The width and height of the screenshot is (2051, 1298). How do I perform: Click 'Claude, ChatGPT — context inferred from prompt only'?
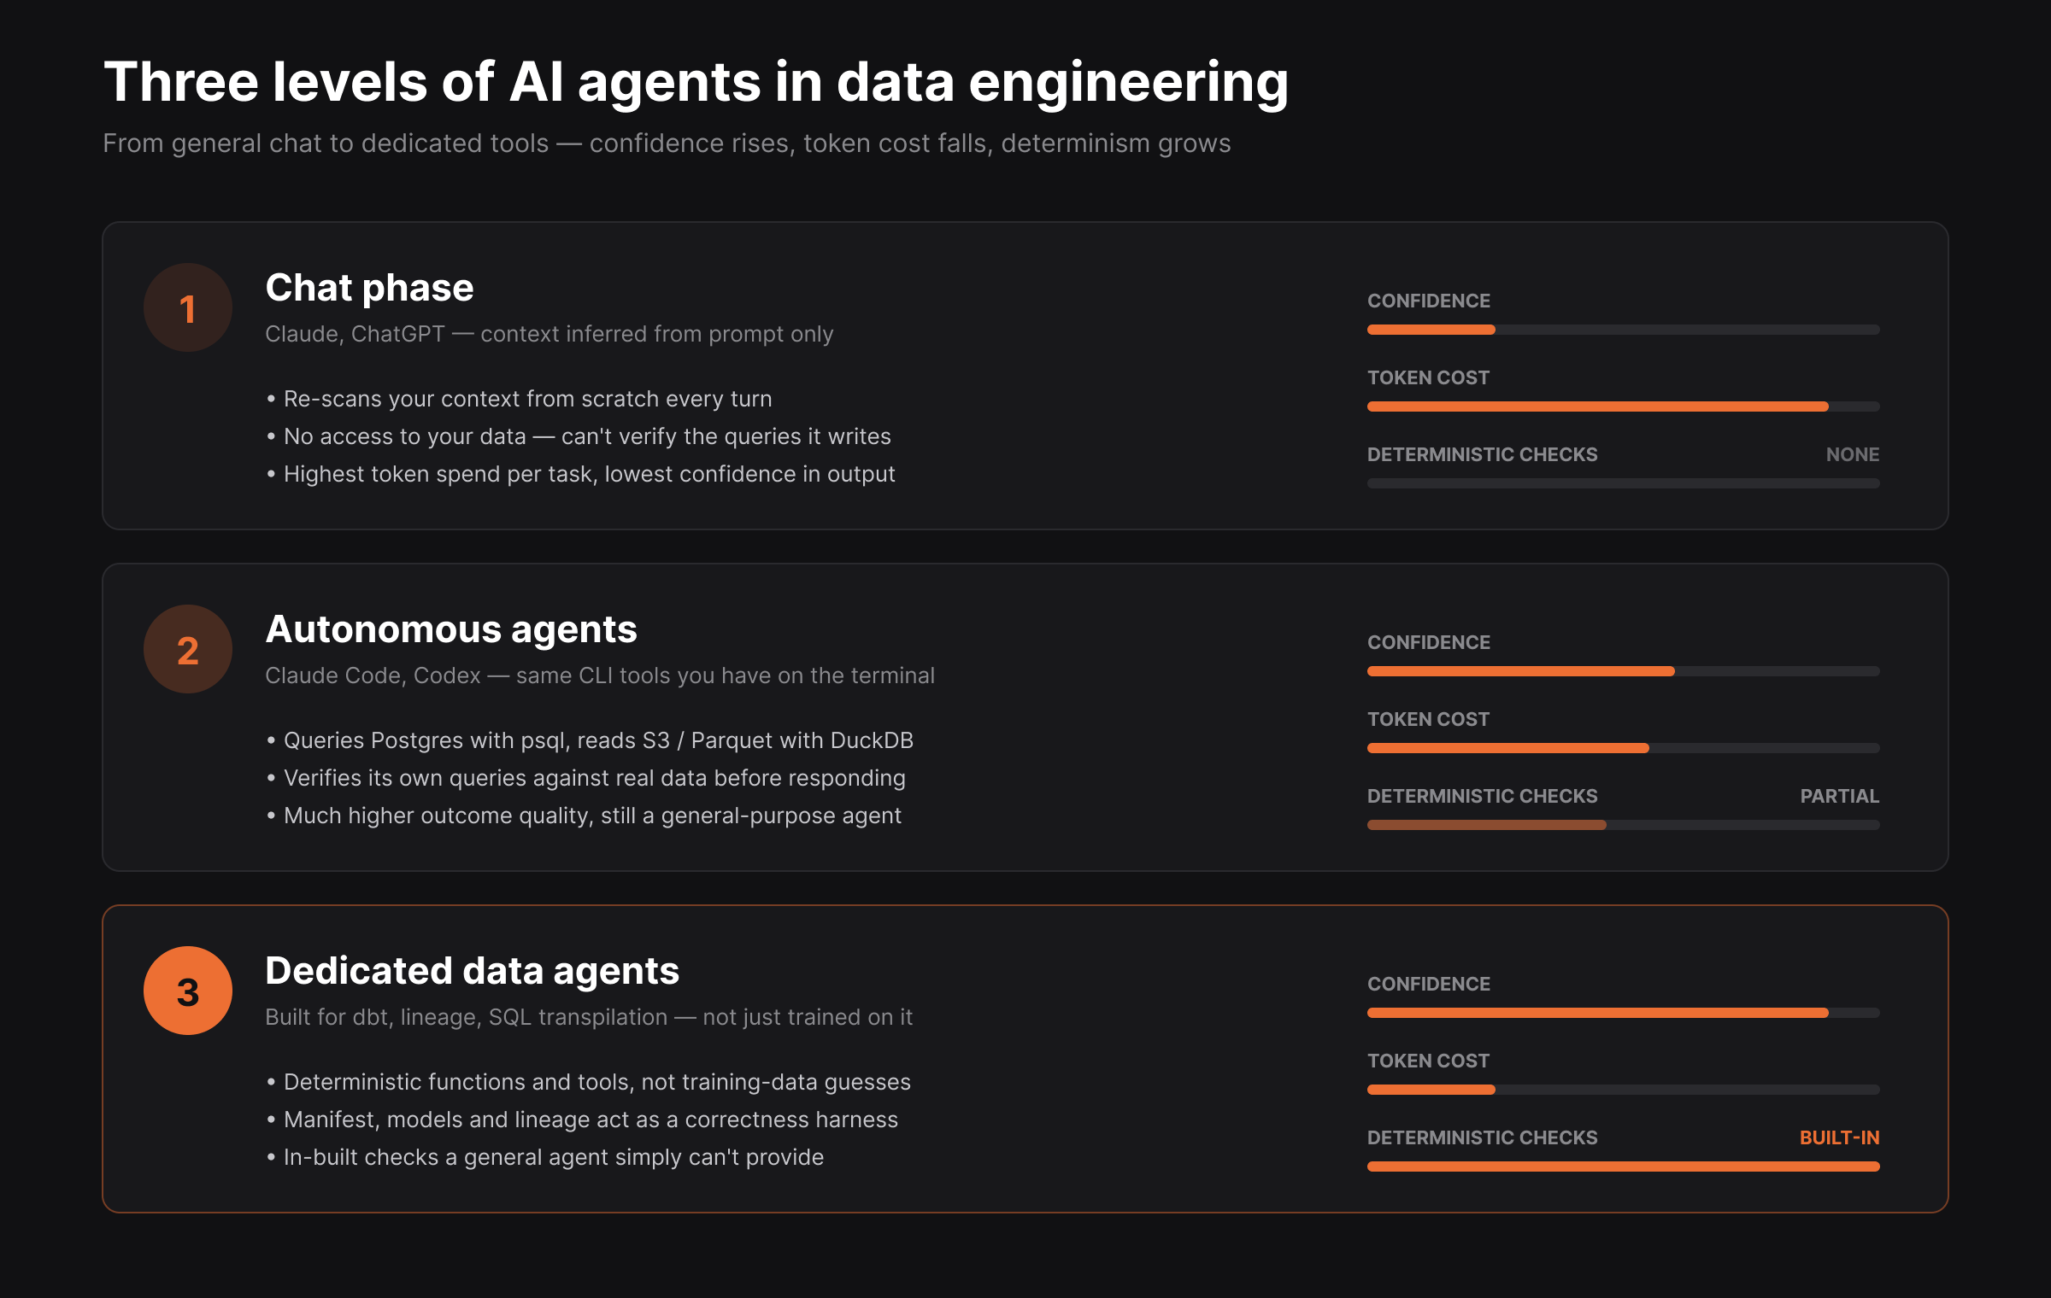point(549,334)
